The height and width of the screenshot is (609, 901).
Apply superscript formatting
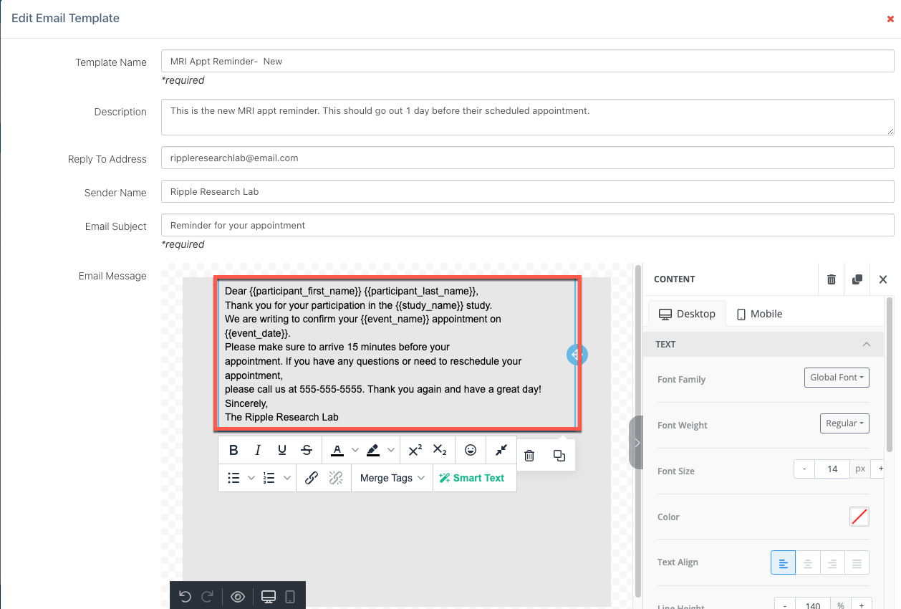tap(415, 450)
